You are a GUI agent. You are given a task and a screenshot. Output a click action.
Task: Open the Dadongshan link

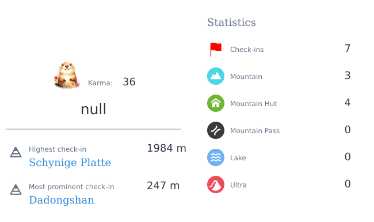pos(62,200)
